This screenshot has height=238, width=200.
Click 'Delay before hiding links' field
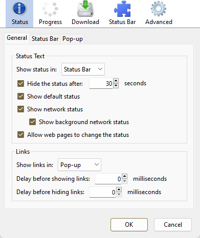tap(102, 192)
